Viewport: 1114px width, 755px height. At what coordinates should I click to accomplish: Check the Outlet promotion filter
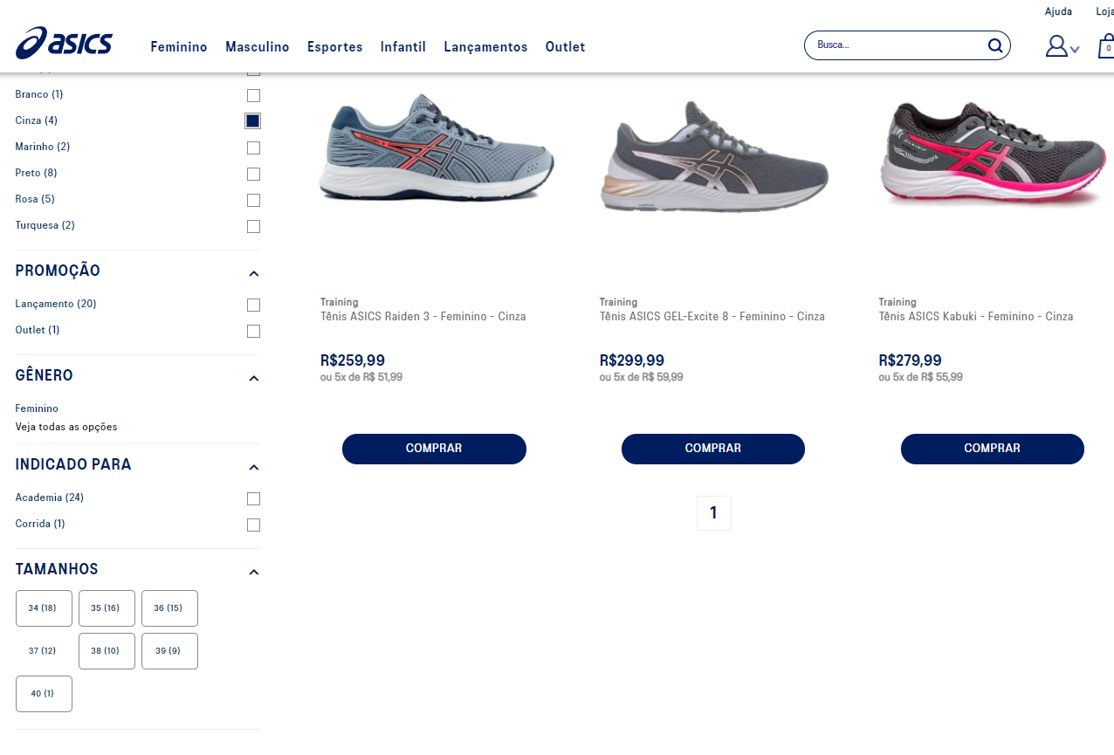click(253, 331)
